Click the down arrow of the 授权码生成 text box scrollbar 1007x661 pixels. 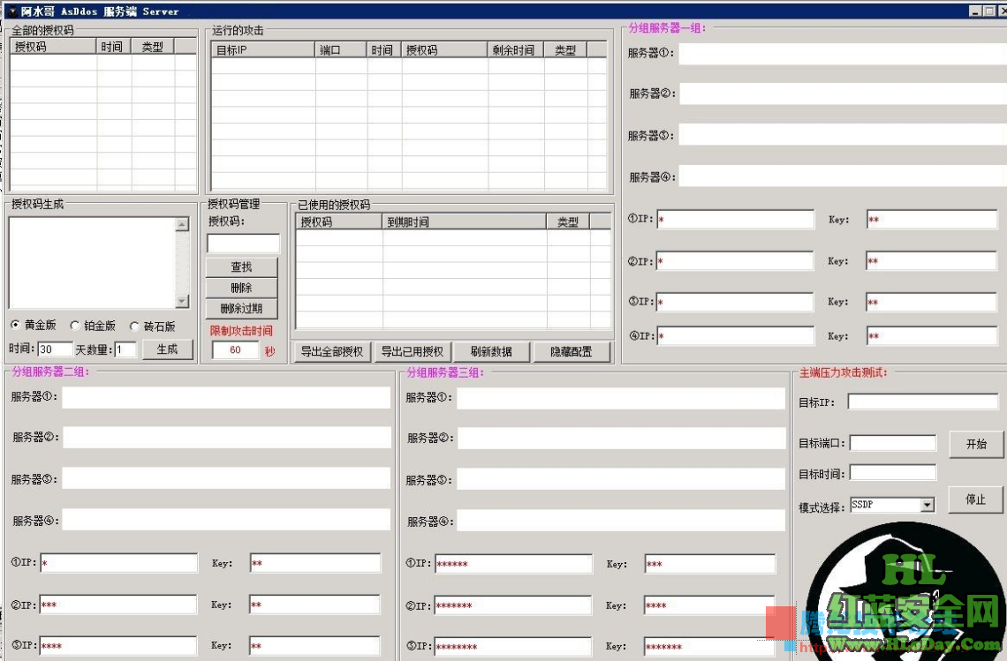pos(182,301)
